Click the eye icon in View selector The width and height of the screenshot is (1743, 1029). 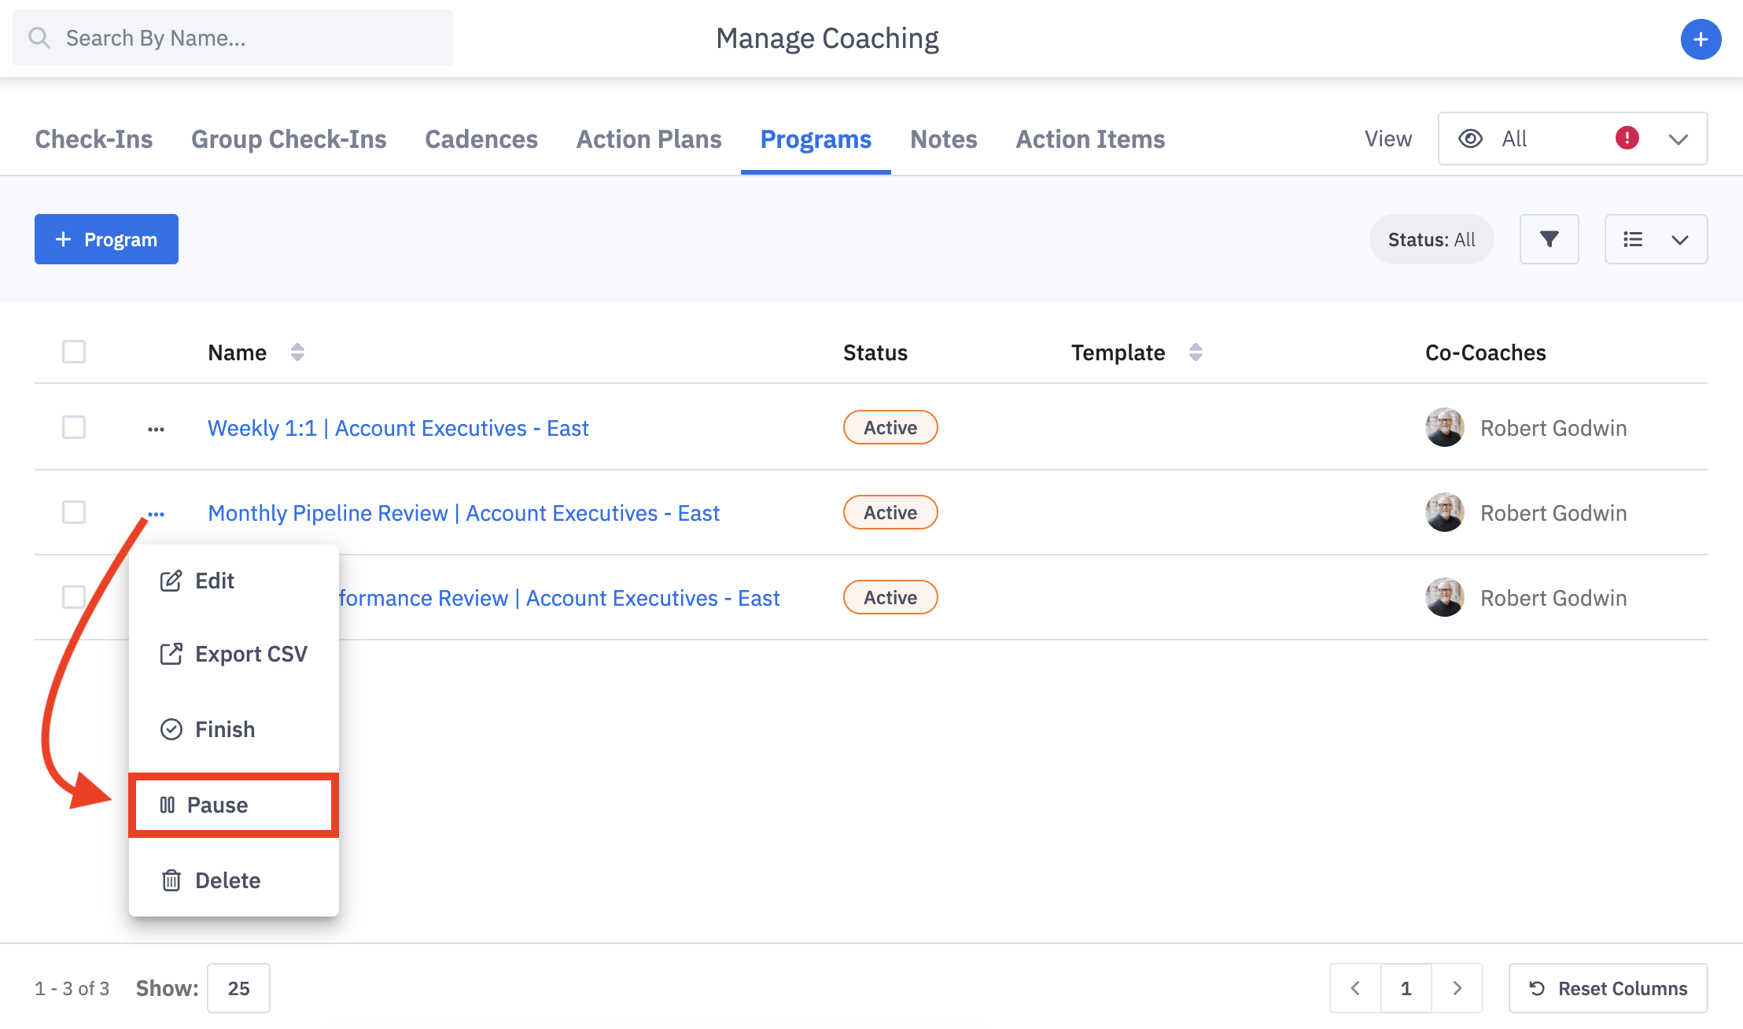(x=1469, y=138)
